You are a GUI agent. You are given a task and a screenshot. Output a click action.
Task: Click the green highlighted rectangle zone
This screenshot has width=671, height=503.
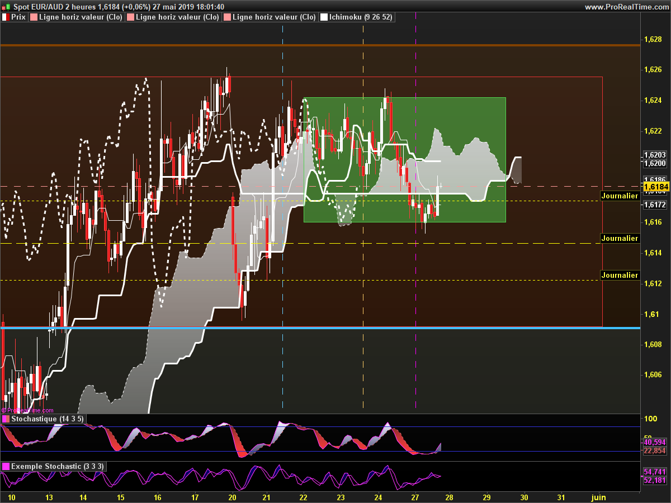click(405, 160)
